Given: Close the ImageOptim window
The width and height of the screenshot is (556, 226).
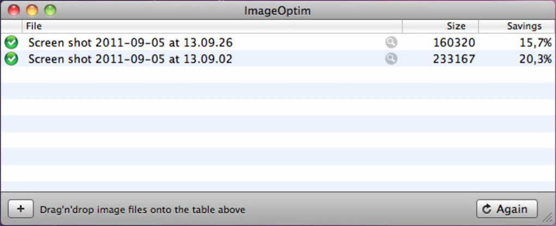Looking at the screenshot, I should [x=14, y=10].
